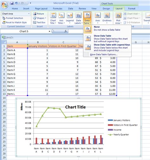Select the Chart Tools Format tab
150x160 pixels.
(132, 9)
